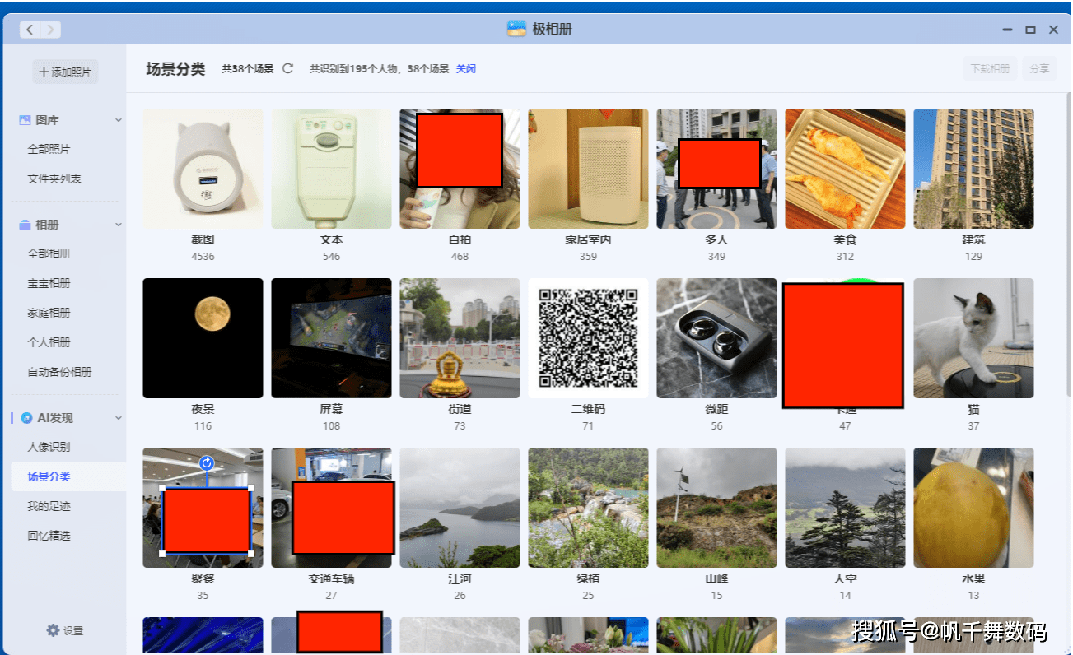Viewport: 1073px width, 655px height.
Task: Open the 屏幕 scene thumbnail
Action: pyautogui.click(x=331, y=338)
